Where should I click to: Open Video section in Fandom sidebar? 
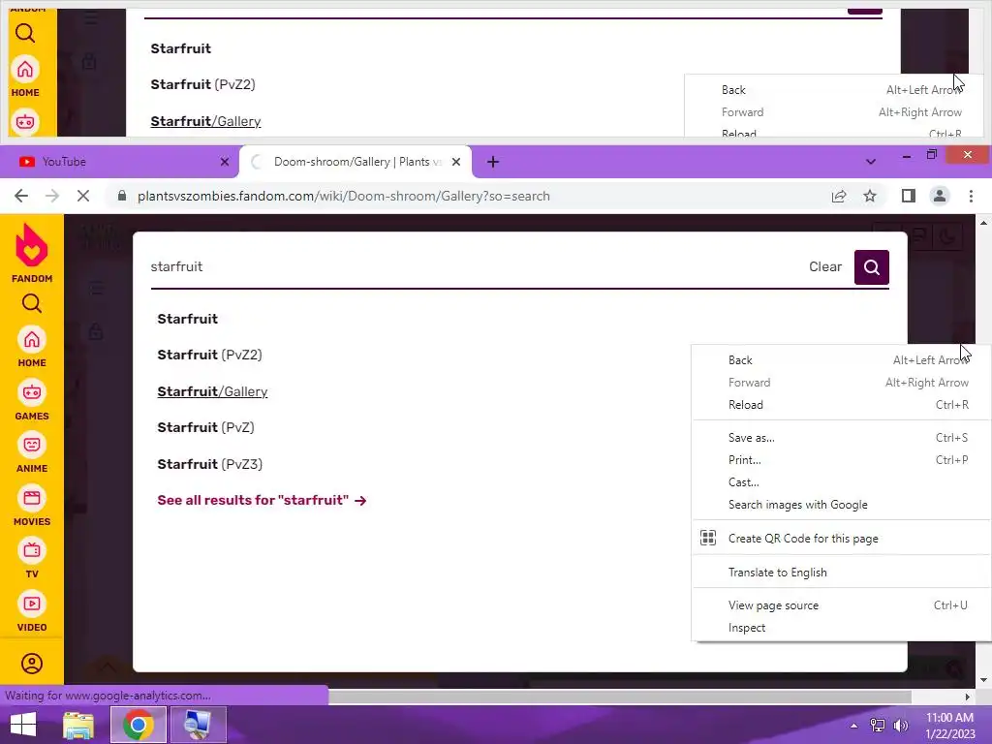(x=32, y=612)
